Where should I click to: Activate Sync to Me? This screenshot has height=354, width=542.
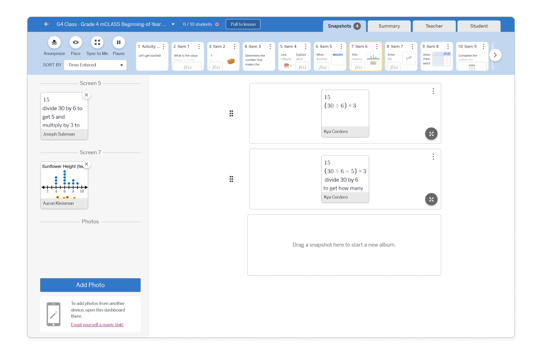point(97,43)
